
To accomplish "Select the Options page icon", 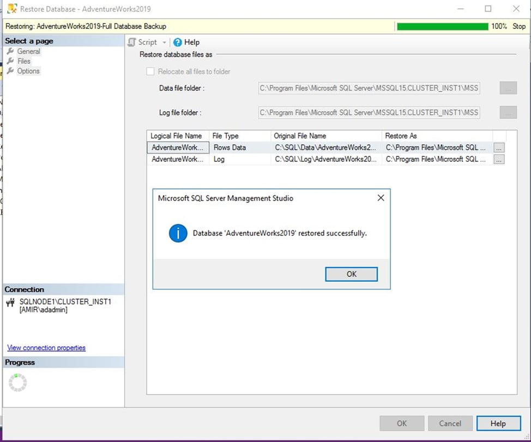I will pos(11,71).
